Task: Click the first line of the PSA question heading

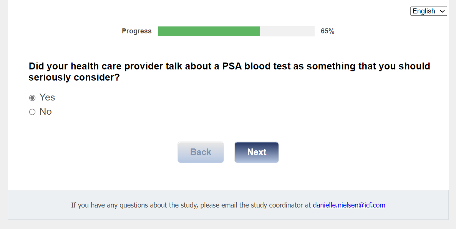Action: coord(229,66)
